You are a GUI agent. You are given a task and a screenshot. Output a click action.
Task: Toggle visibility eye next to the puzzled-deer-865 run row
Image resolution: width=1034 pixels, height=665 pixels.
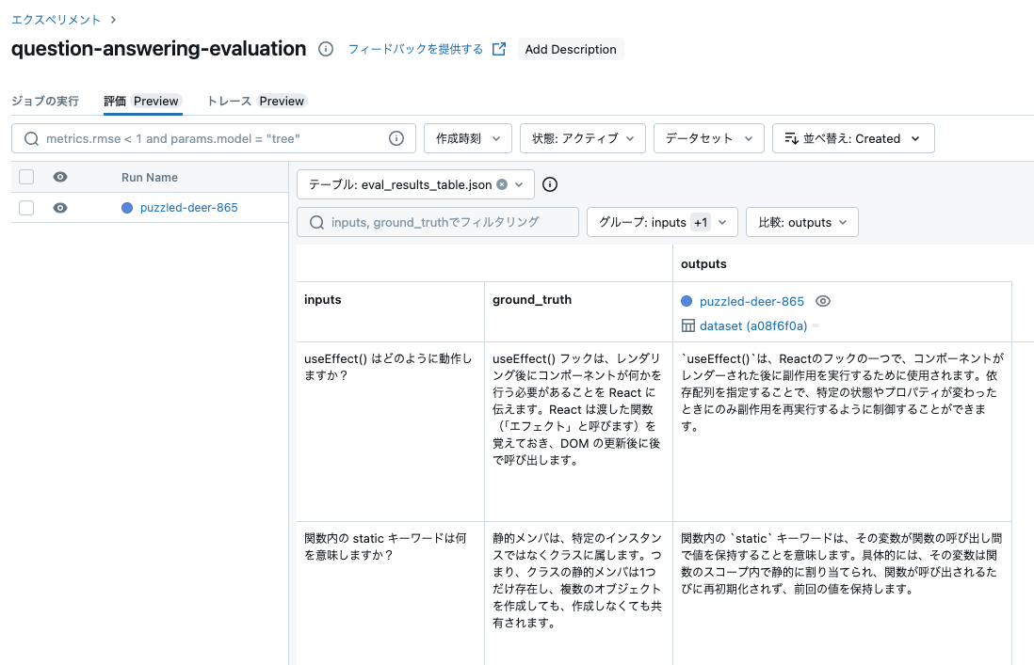59,207
